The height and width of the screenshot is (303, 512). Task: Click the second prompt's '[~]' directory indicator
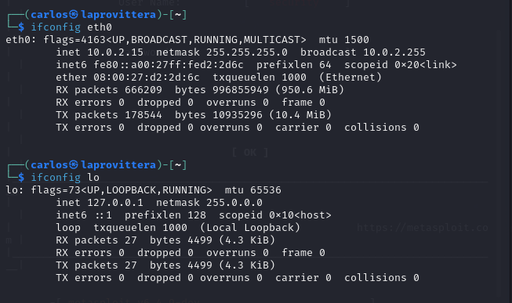tap(178, 165)
